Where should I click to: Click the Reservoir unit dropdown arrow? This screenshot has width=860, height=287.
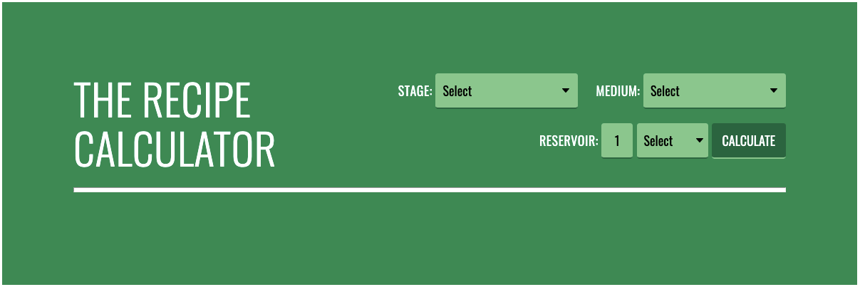699,141
